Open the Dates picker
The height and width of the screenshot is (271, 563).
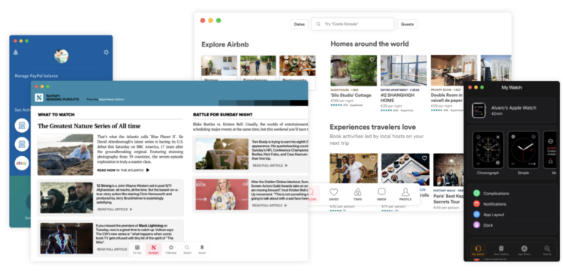pos(299,25)
